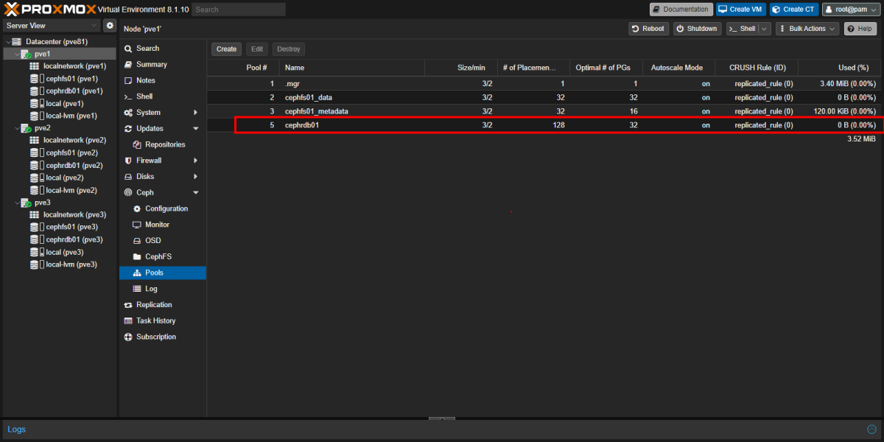
Task: Open the Documentation button
Action: (681, 10)
